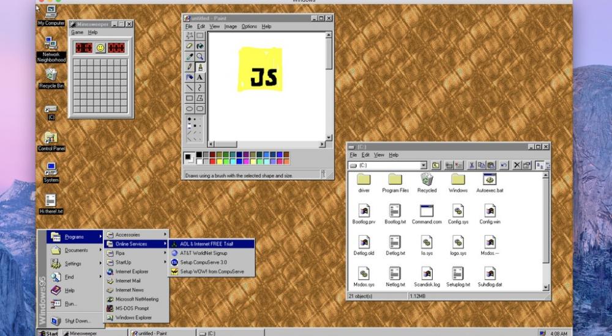Screen dimensions: 612x336
Task: Select the Free-Form Select tool in Paint
Action: pos(189,36)
